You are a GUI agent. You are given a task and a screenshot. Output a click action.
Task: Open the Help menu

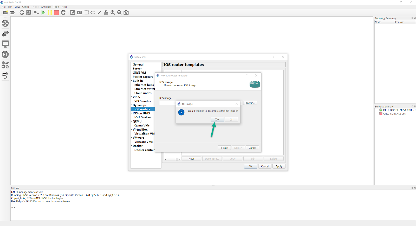pyautogui.click(x=64, y=7)
